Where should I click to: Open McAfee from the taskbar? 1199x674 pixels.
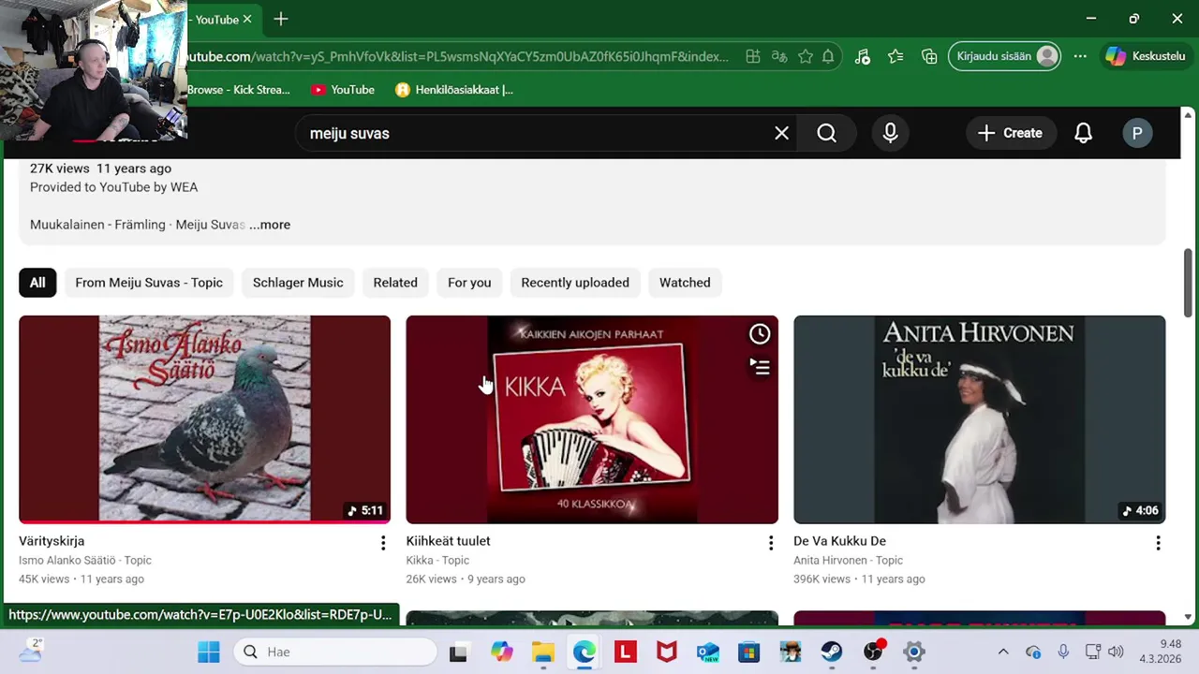(x=667, y=652)
